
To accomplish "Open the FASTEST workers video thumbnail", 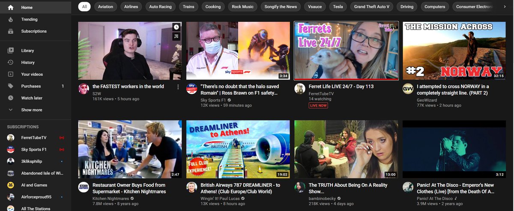I will pyautogui.click(x=130, y=51).
